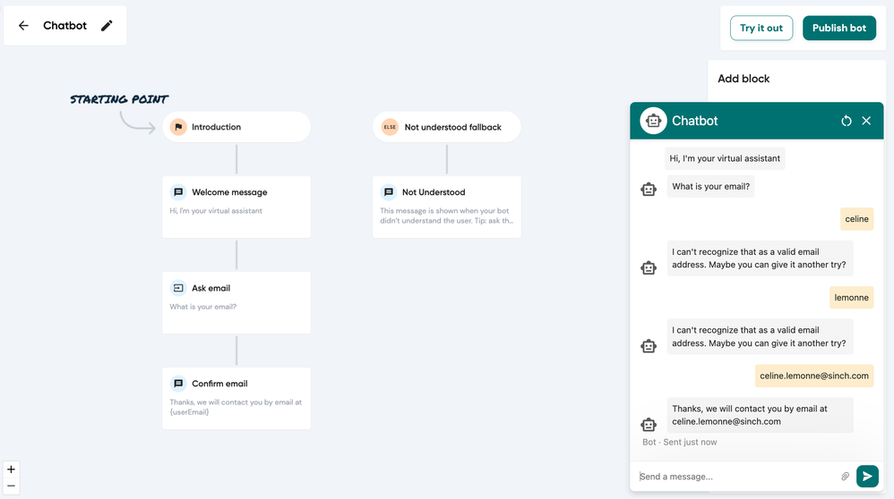
Task: Click the Try it out button
Action: pyautogui.click(x=761, y=28)
